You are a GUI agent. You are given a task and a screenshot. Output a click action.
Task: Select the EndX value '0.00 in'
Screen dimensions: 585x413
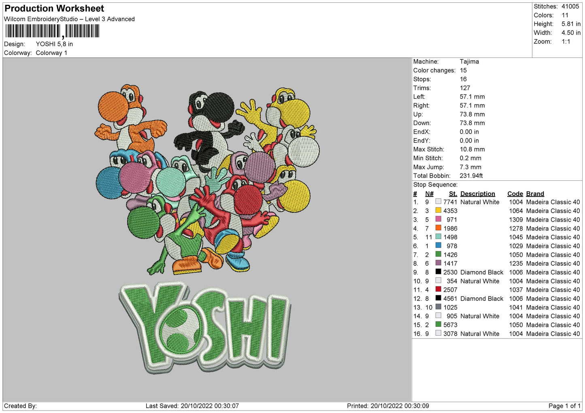coord(469,132)
